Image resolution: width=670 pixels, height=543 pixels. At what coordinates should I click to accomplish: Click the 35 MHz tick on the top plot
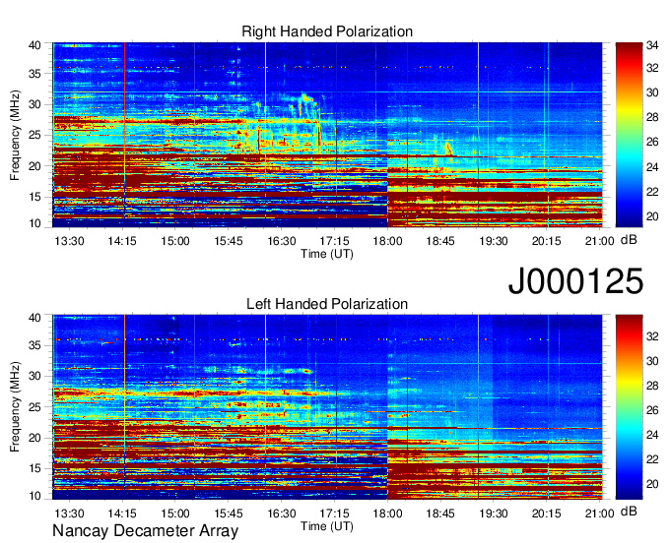(x=34, y=74)
